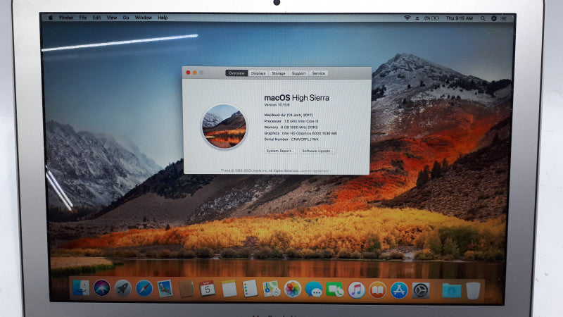This screenshot has width=563, height=317.
Task: Open the Window menu
Action: coord(144,17)
